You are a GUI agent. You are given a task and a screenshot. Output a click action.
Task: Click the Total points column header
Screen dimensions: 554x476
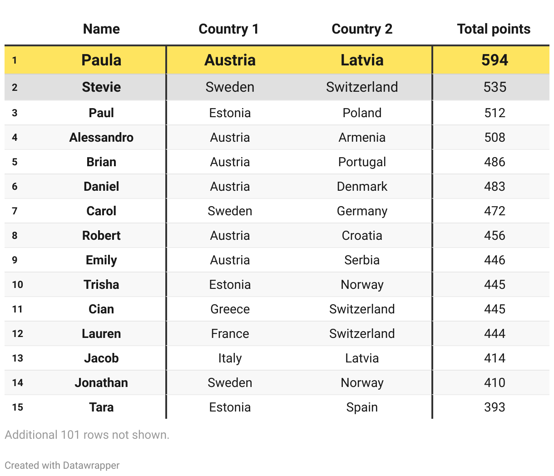tap(494, 29)
